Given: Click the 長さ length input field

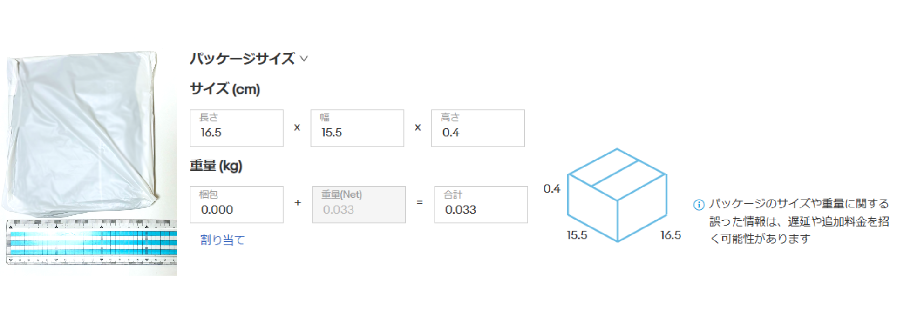Looking at the screenshot, I should [237, 128].
